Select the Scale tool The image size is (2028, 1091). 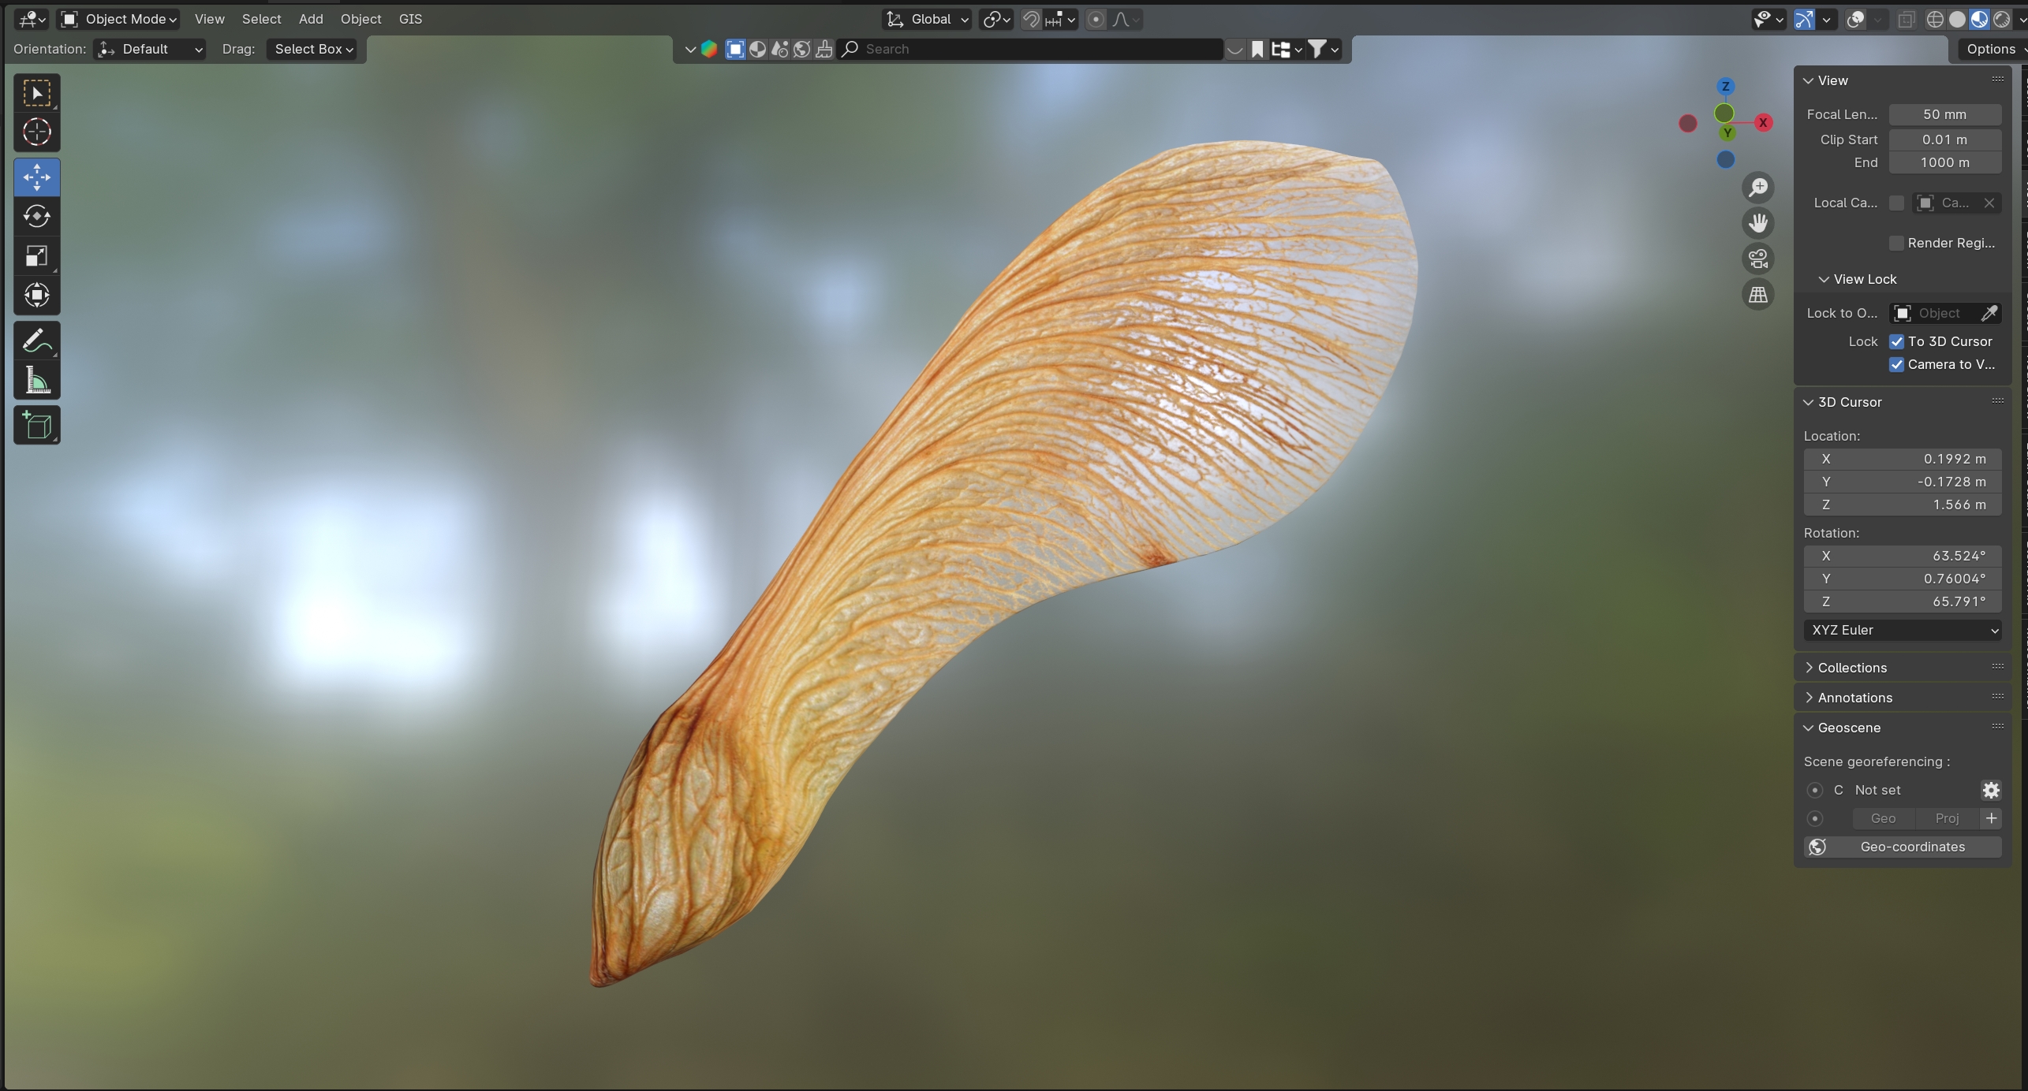tap(36, 255)
